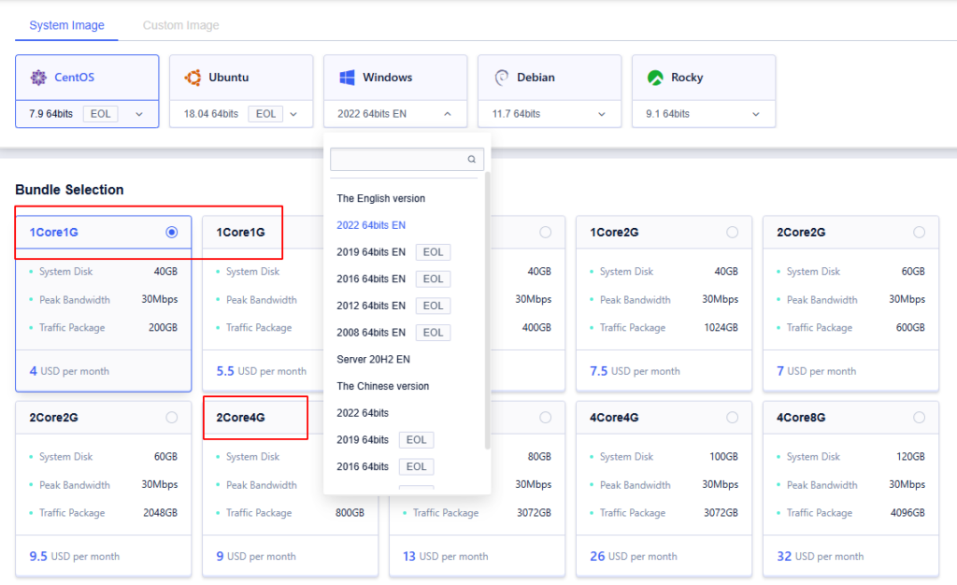Select the radio button on the 13 USD card
This screenshot has width=957, height=585.
pyautogui.click(x=545, y=417)
